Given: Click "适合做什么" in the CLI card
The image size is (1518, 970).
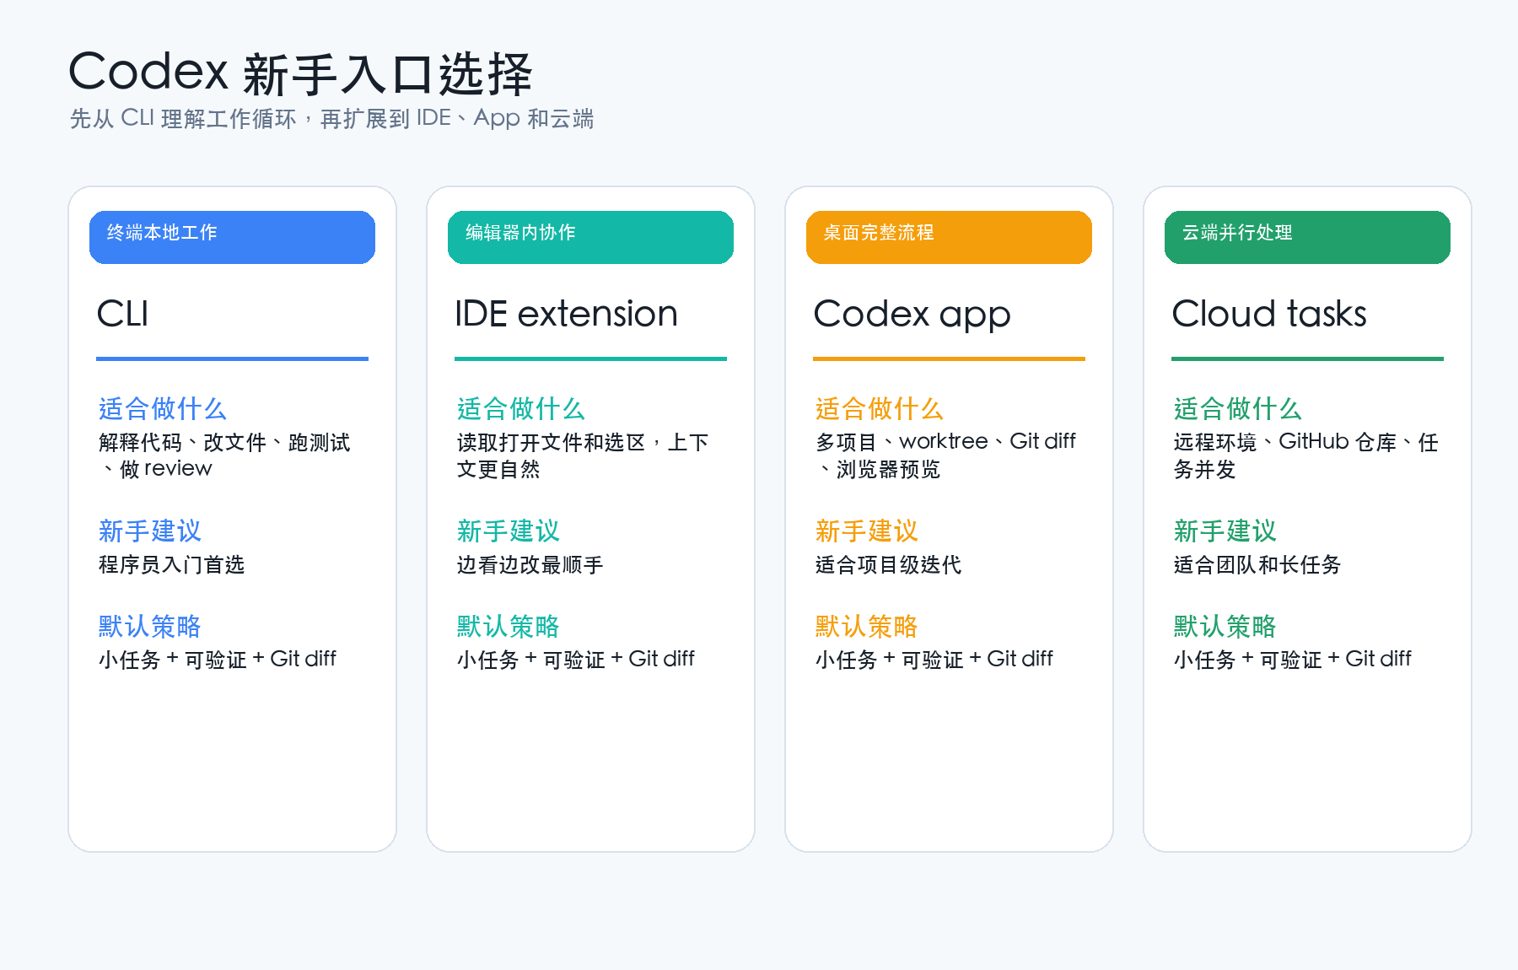Looking at the screenshot, I should [163, 409].
